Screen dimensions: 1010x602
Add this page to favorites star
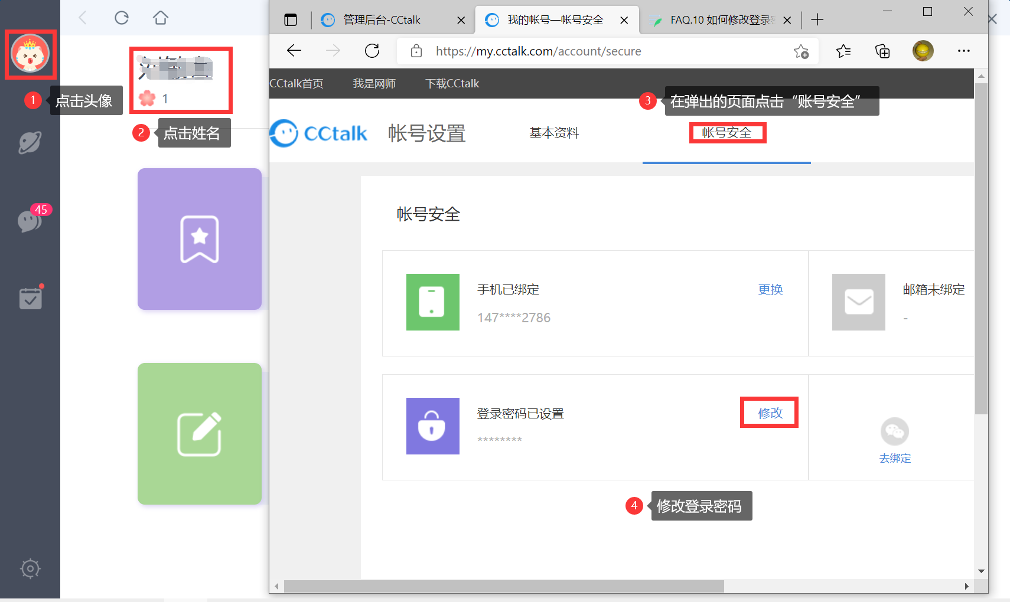(801, 51)
